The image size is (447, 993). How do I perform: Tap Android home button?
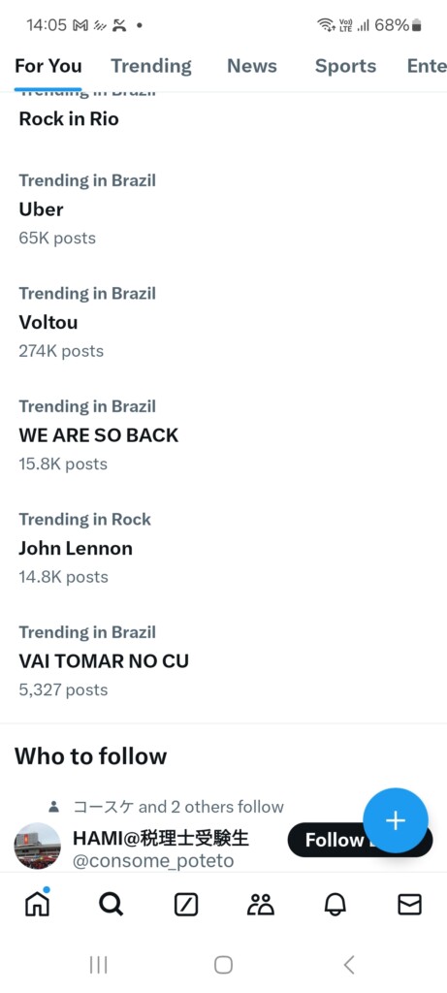tap(223, 965)
